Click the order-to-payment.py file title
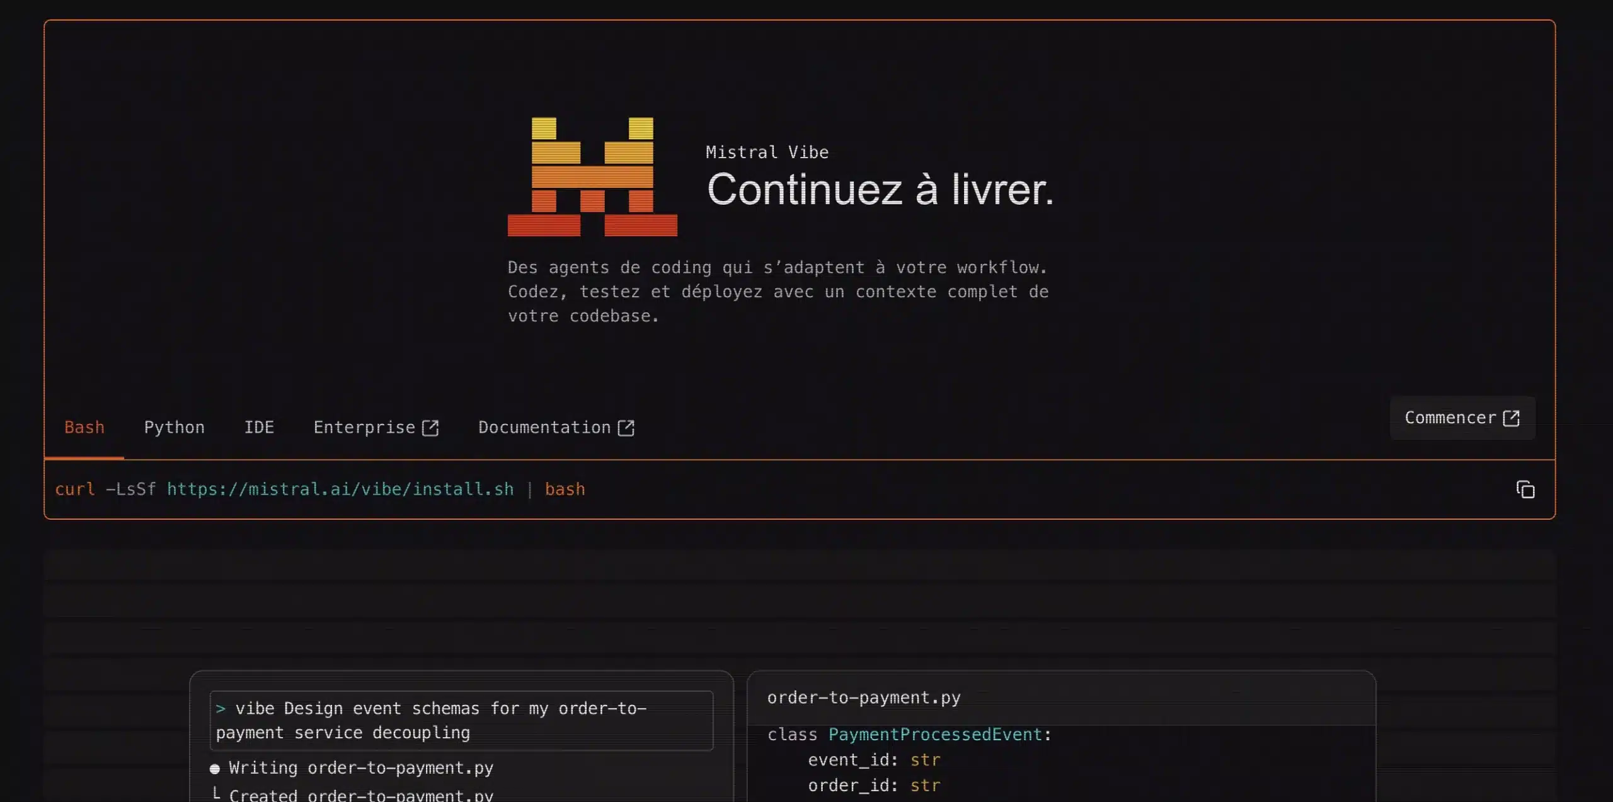 coord(863,697)
